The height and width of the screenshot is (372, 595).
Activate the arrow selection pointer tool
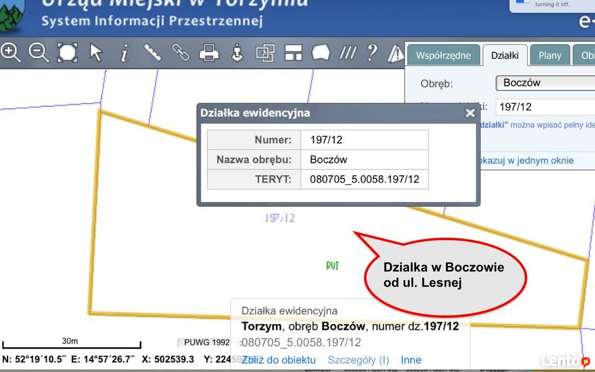coord(96,53)
